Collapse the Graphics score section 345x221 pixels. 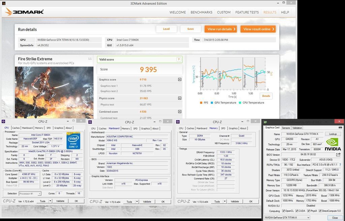pos(180,80)
